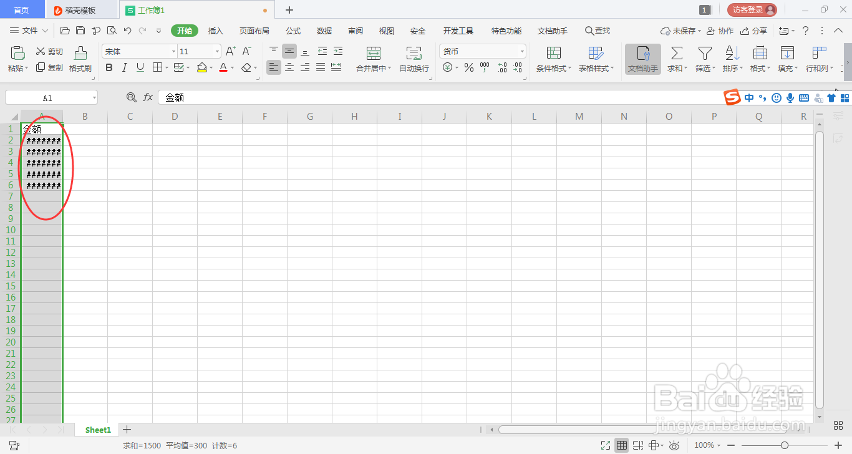Decrease indent icon
Viewport: 852px width, 454px height.
click(322, 51)
